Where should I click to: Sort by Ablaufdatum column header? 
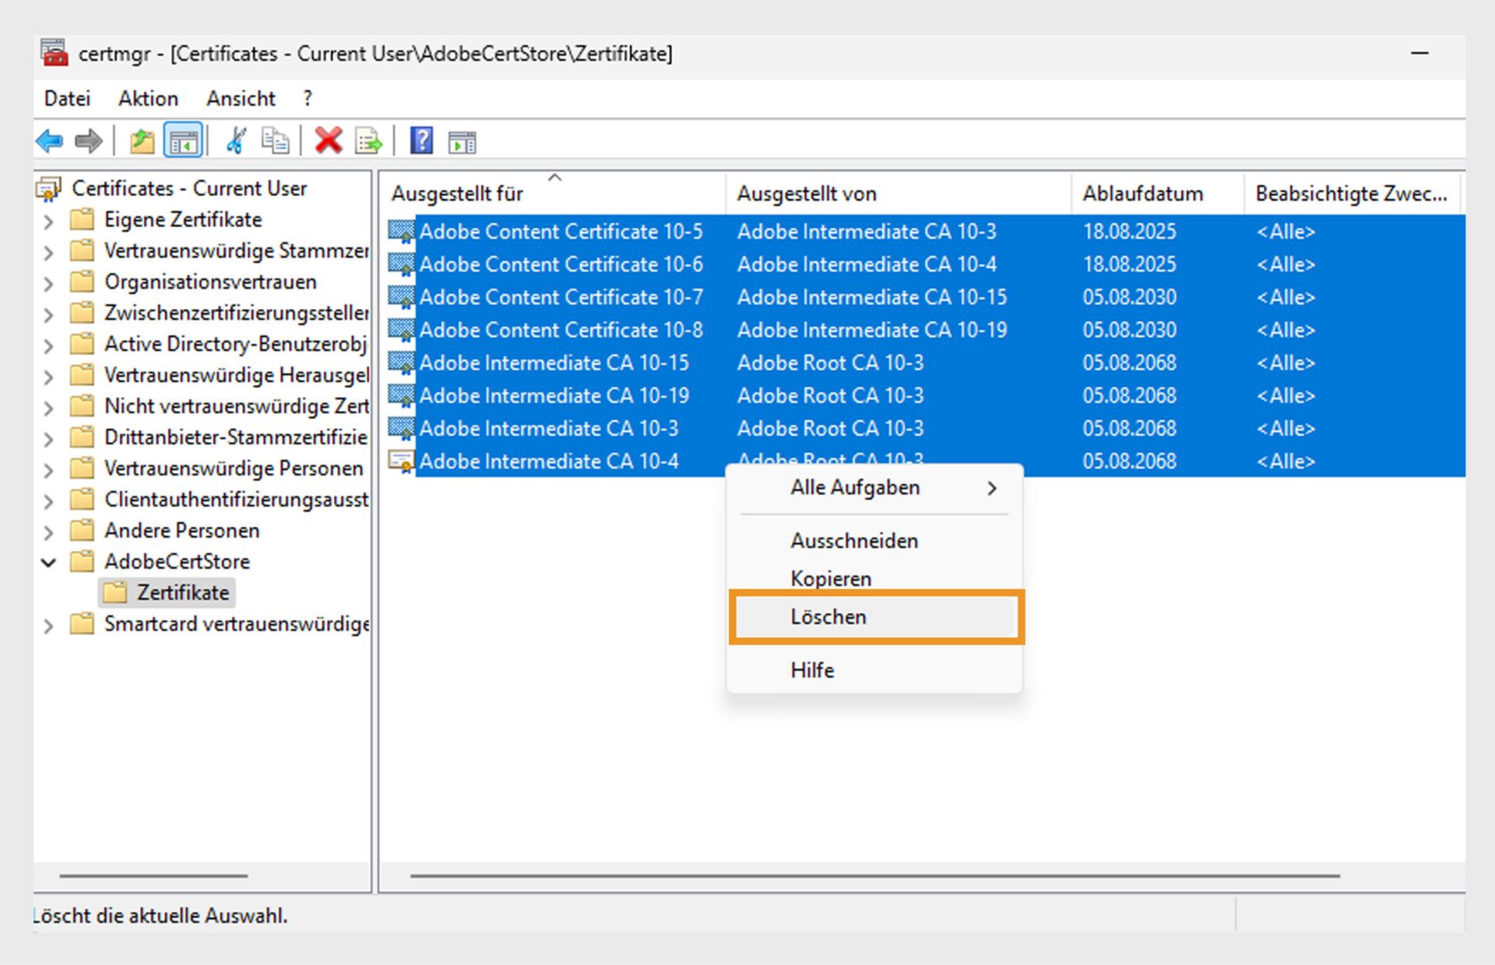1158,193
